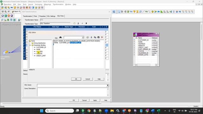Click the Add new port icon beside Transformation Type

pyautogui.click(x=75, y=23)
